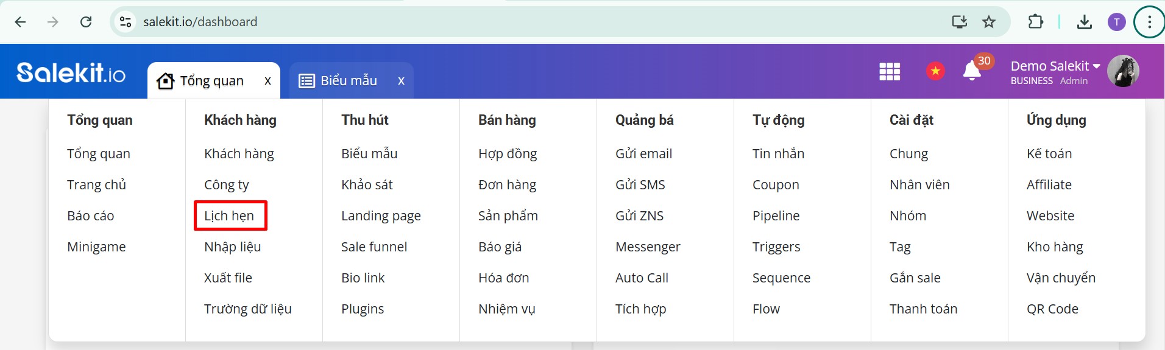The image size is (1165, 350).
Task: Open the notifications bell with badge 30
Action: click(973, 71)
